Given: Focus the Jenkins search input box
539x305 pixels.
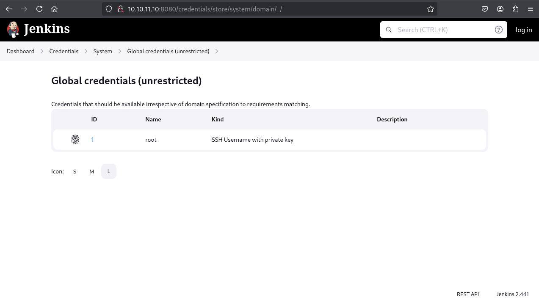Looking at the screenshot, I should (442, 30).
